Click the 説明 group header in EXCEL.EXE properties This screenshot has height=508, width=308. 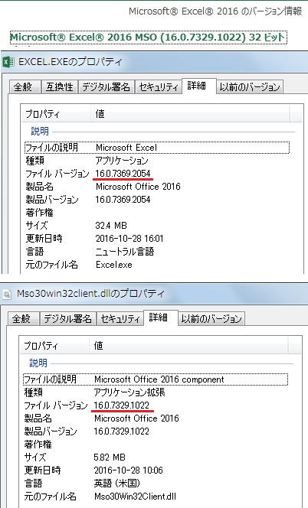pyautogui.click(x=40, y=132)
